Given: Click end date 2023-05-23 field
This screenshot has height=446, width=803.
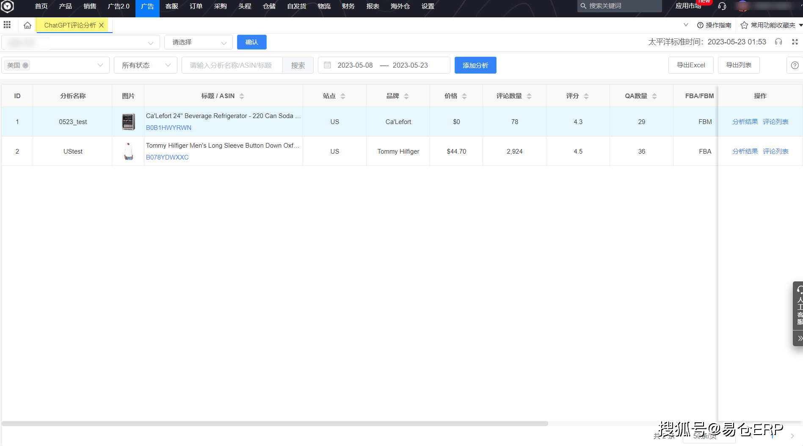Looking at the screenshot, I should pyautogui.click(x=410, y=65).
